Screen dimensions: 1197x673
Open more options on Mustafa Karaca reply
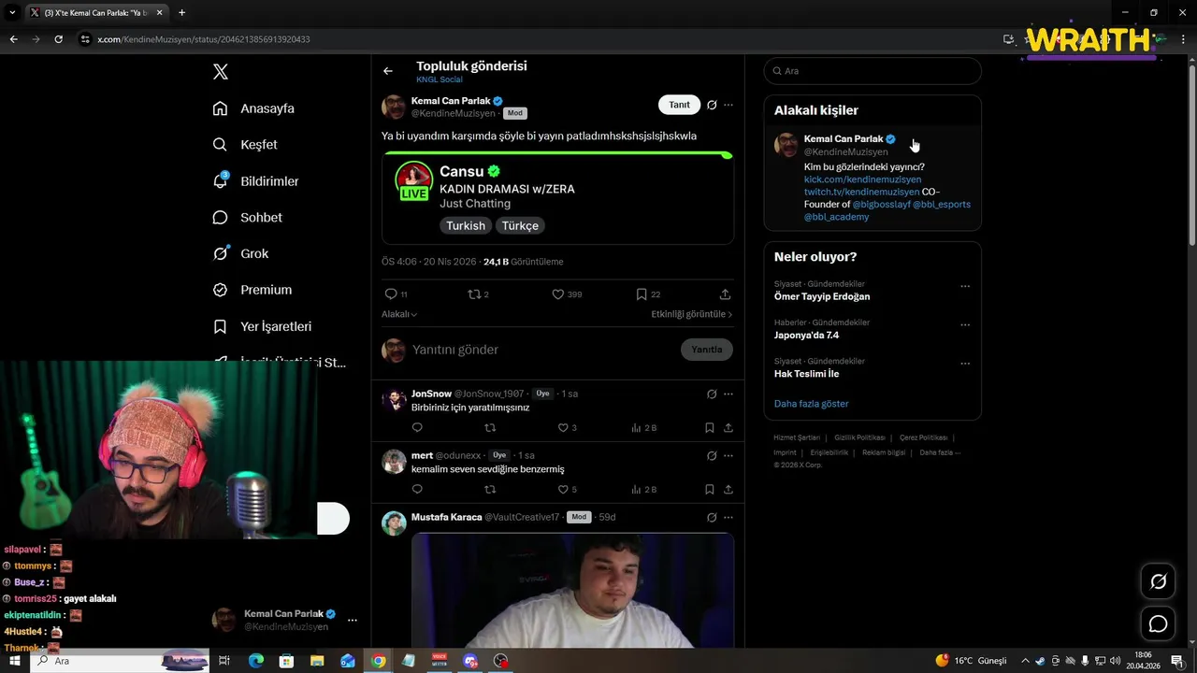tap(728, 517)
